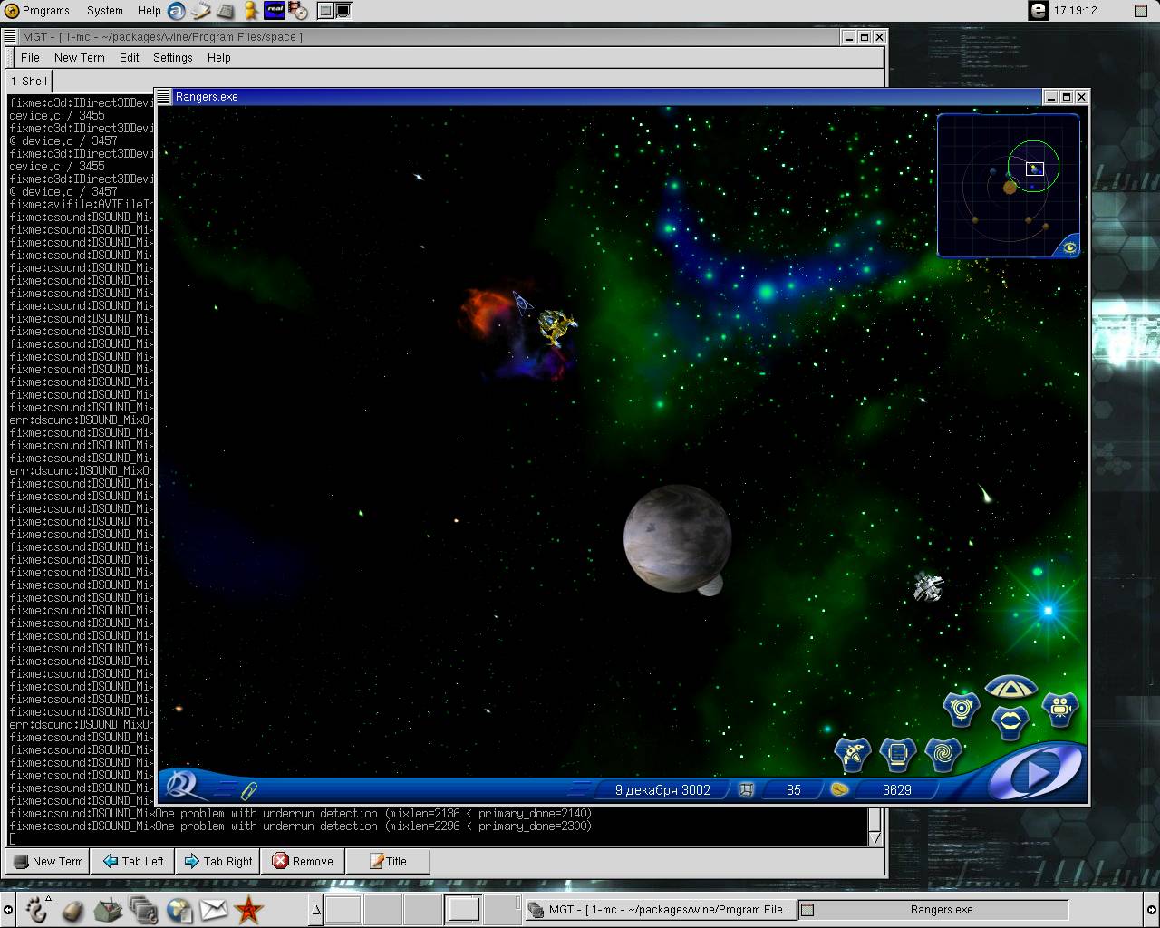Click the gray planet in space view
This screenshot has width=1160, height=928.
pos(678,538)
